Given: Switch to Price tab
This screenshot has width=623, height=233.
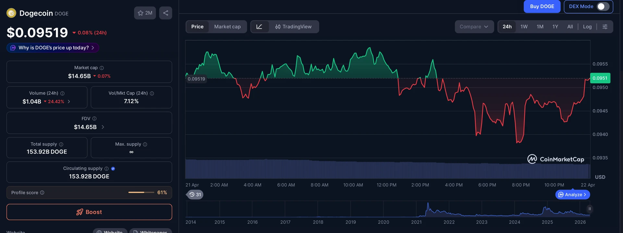Looking at the screenshot, I should click(197, 27).
